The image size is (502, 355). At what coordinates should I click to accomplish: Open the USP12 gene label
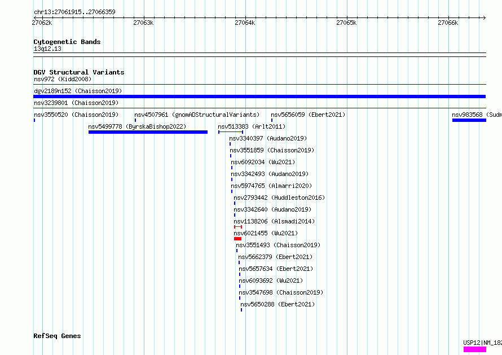tap(482, 343)
